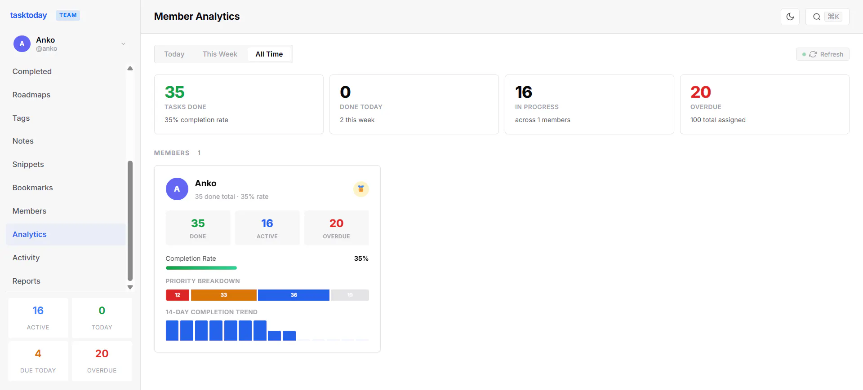
Task: Click the Anko name on the member card
Action: [205, 183]
